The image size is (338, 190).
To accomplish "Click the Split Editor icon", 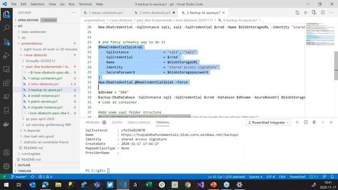I will point(323,13).
